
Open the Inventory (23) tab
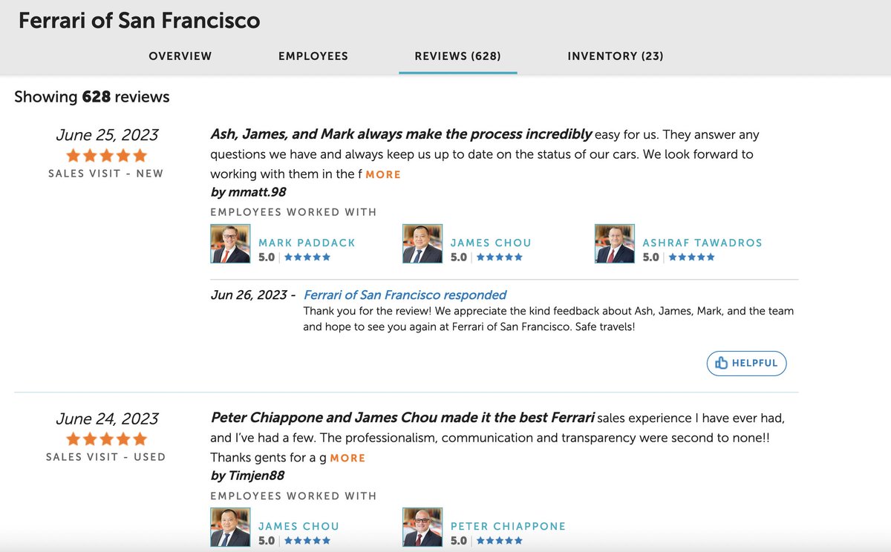tap(616, 56)
